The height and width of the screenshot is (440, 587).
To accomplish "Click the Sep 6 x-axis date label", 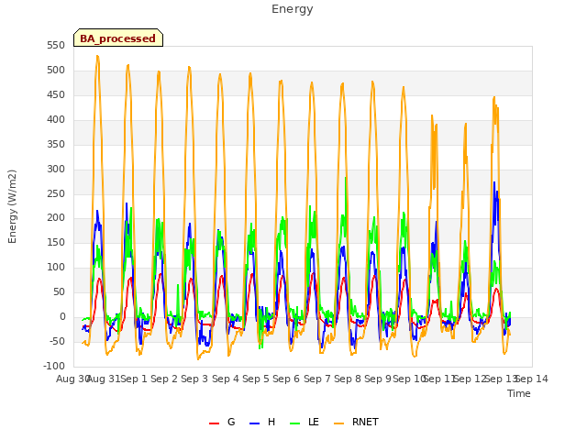I will coord(286,379).
